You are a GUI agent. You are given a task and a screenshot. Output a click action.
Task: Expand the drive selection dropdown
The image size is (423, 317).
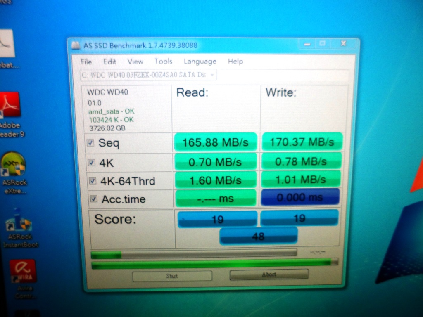212,75
